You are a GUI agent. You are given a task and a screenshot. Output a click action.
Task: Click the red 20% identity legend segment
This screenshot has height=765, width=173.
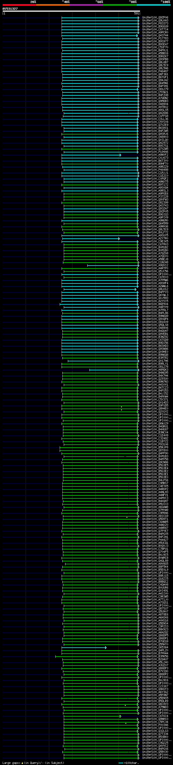[19, 5]
